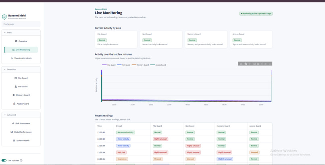This screenshot has width=325, height=165.
Task: Toggle Net-Guard series in chart legend
Action: (x=124, y=65)
